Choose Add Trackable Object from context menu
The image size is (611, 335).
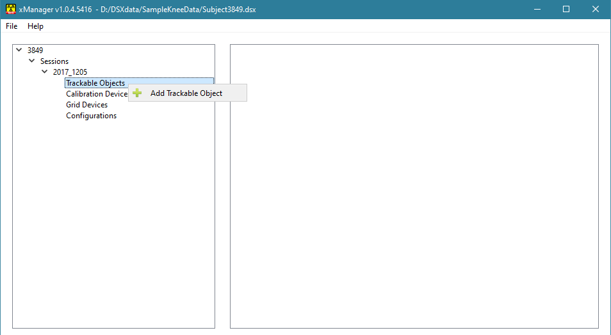(x=186, y=93)
